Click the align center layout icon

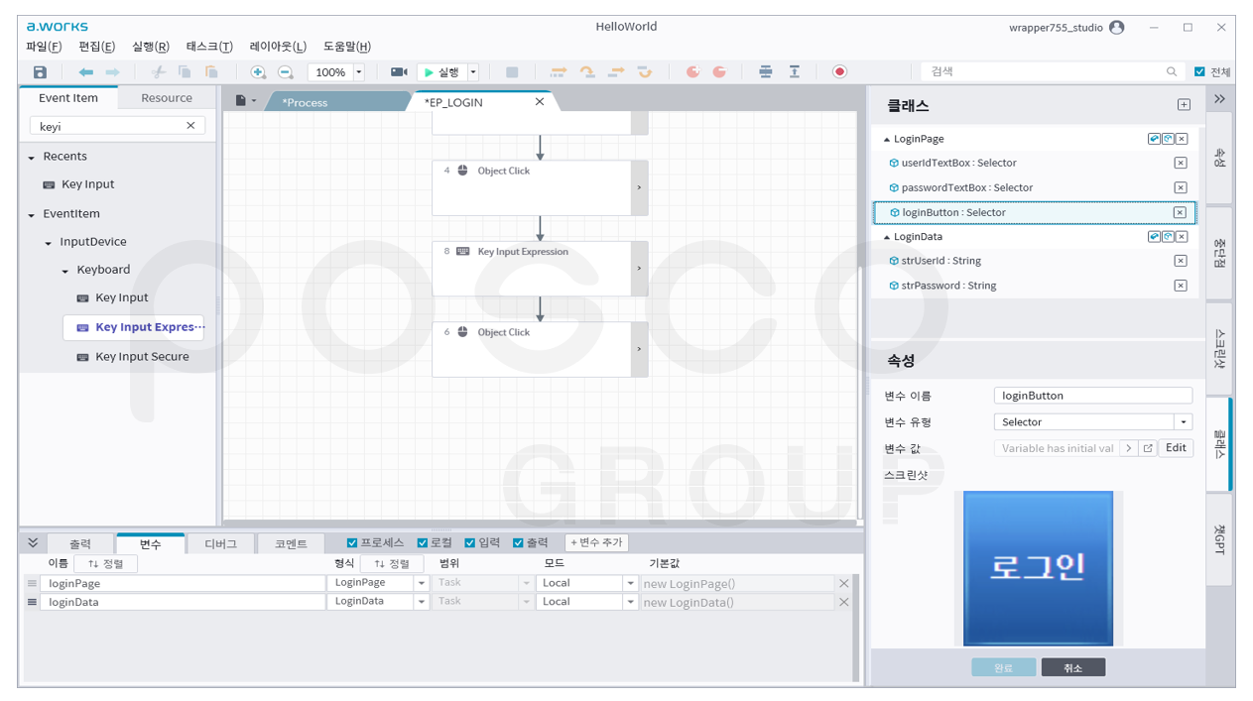click(766, 71)
